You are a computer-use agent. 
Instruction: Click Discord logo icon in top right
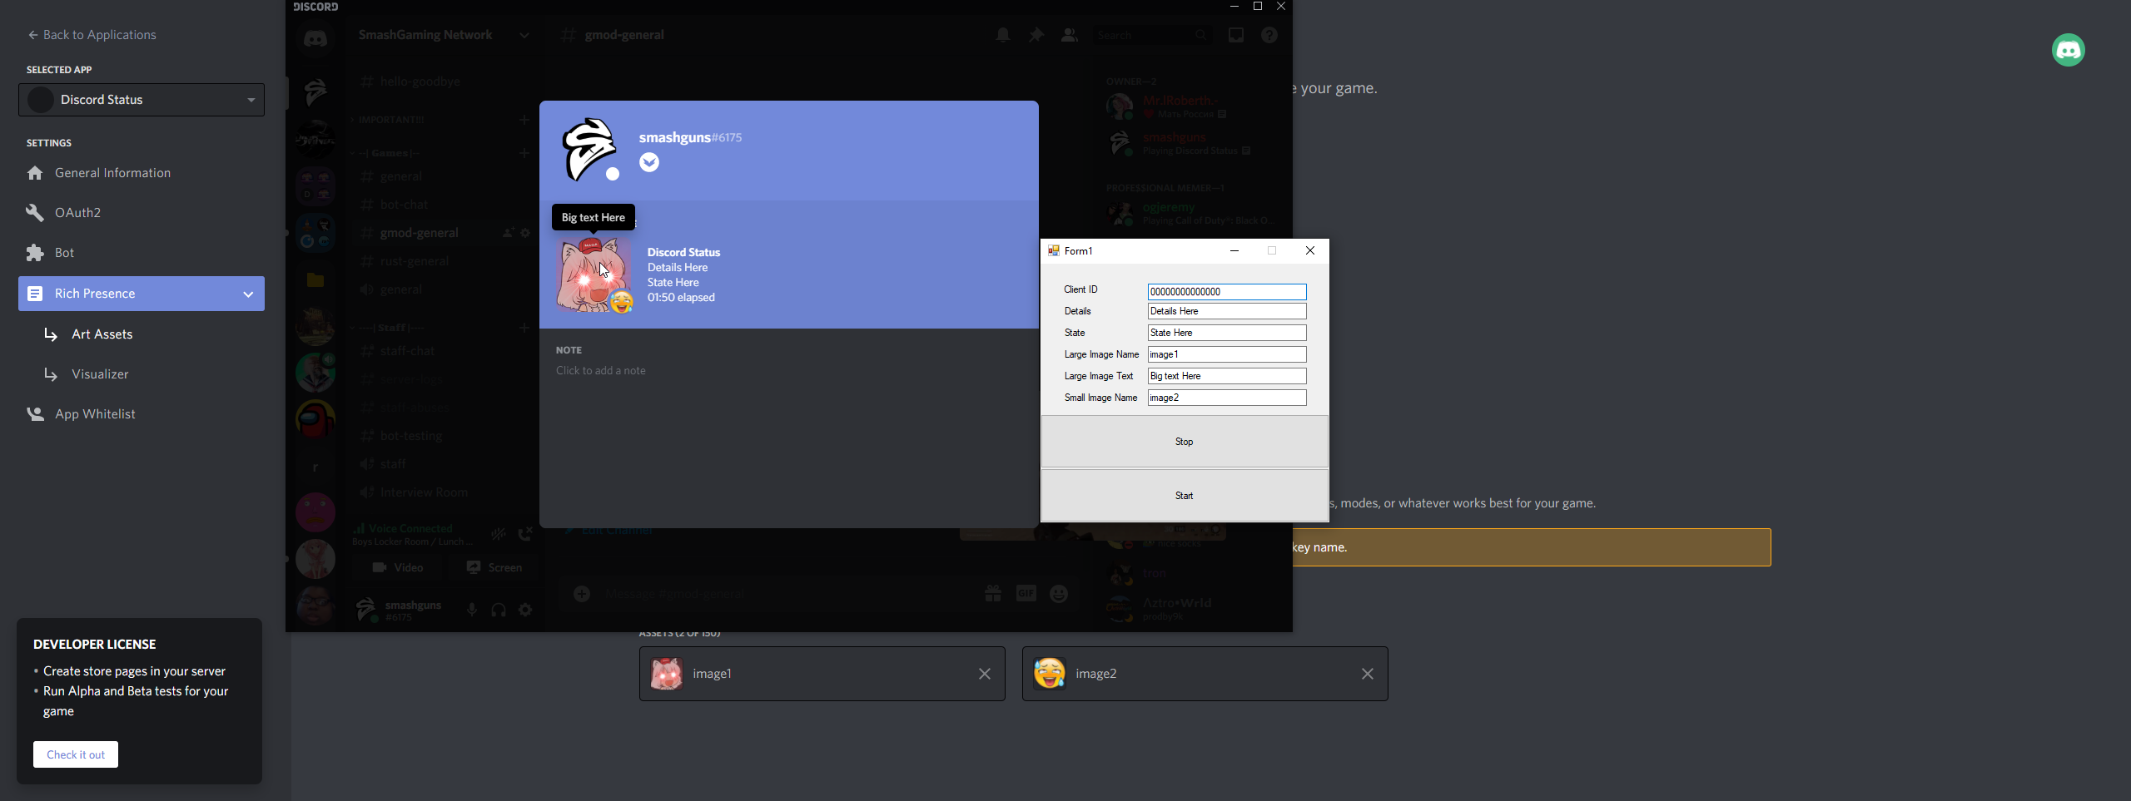pyautogui.click(x=2069, y=50)
